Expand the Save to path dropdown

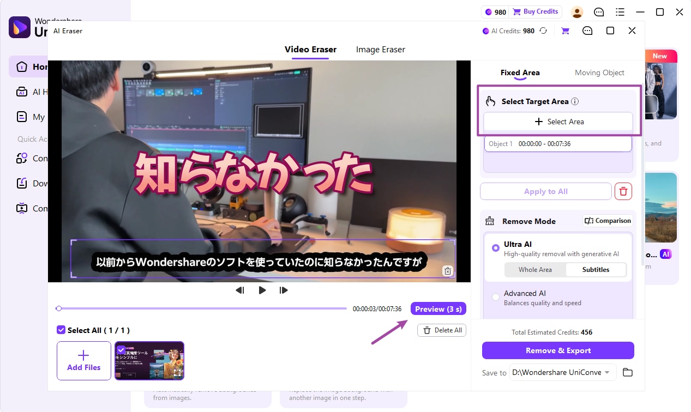[606, 372]
